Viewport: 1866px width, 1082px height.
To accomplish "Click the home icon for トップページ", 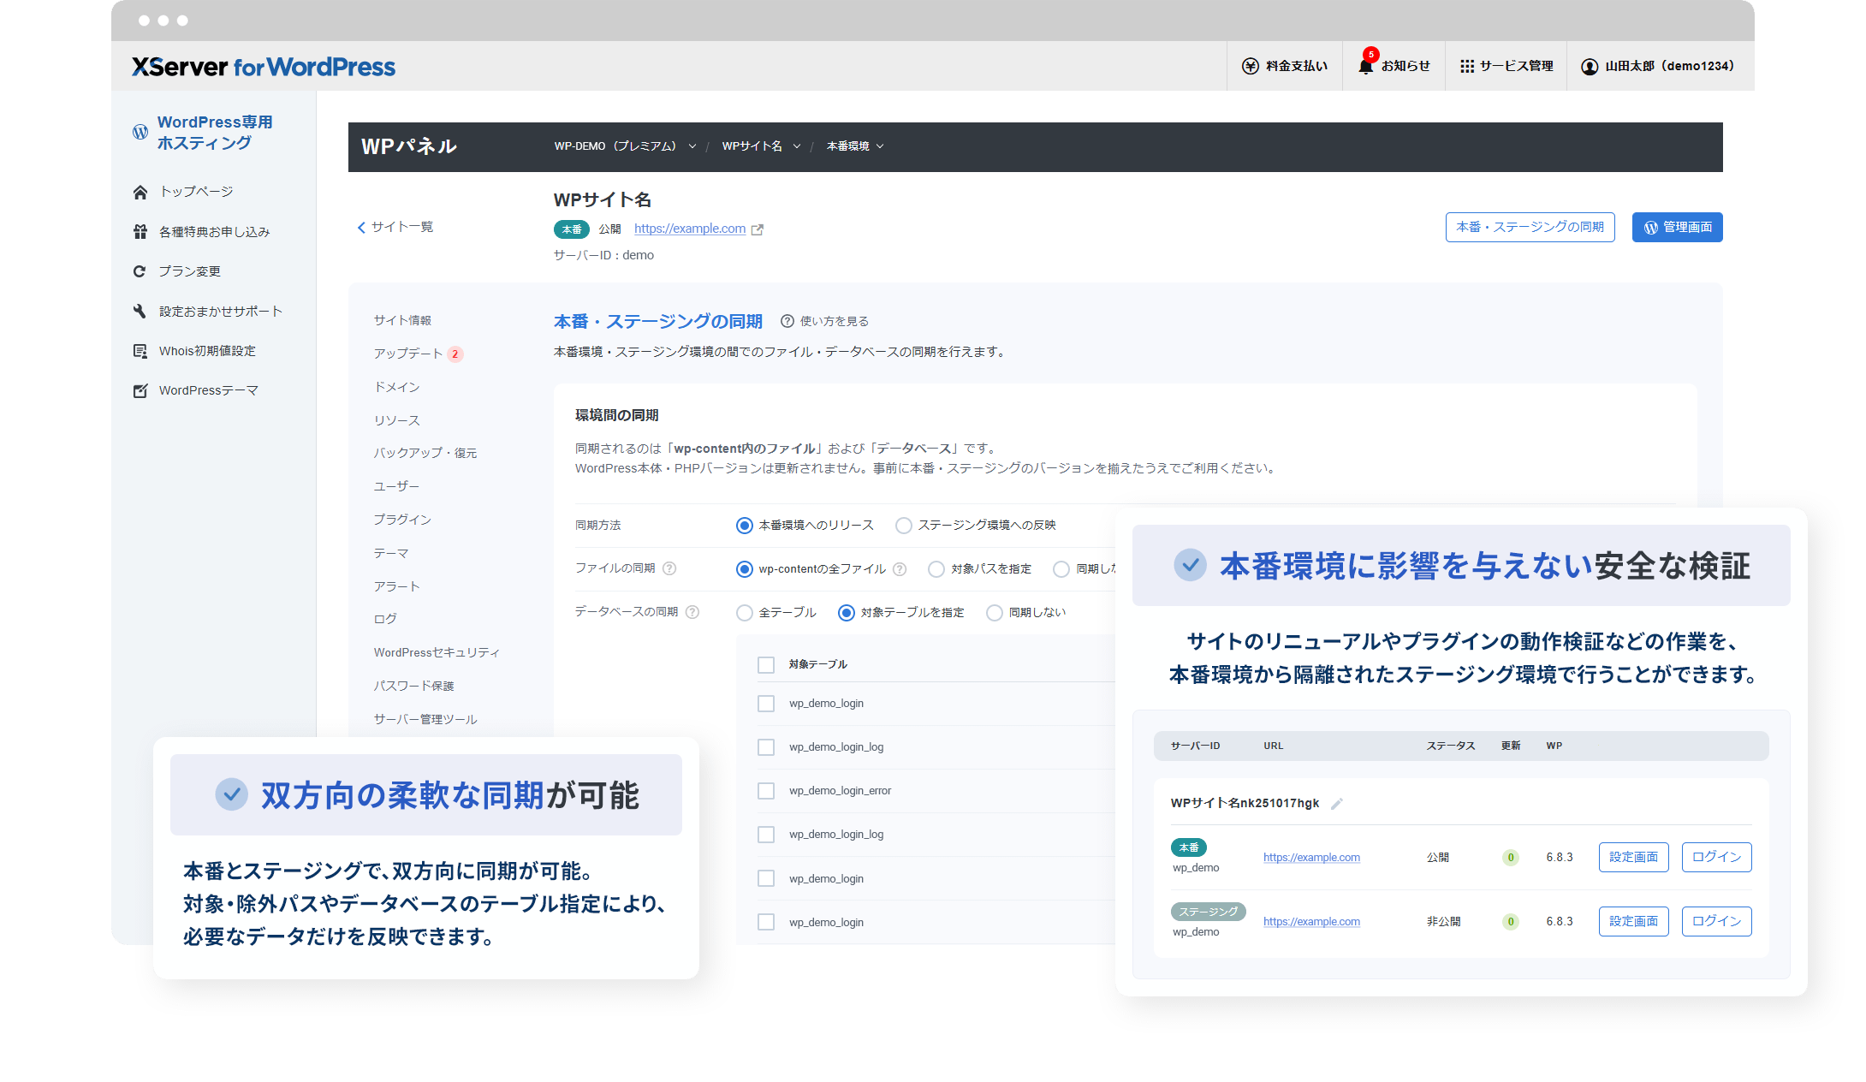I will pos(140,192).
